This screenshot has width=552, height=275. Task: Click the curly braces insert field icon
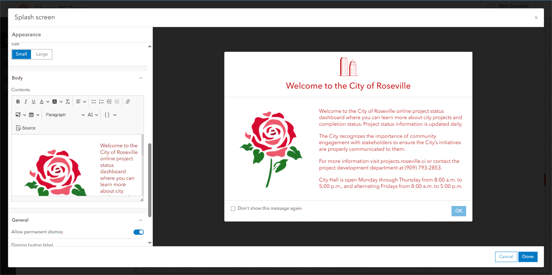pyautogui.click(x=107, y=115)
